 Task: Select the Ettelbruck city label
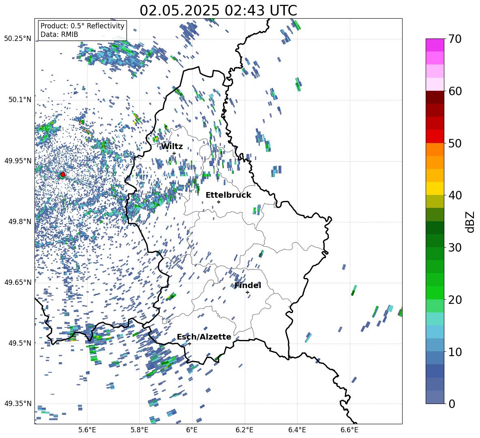[x=228, y=195]
